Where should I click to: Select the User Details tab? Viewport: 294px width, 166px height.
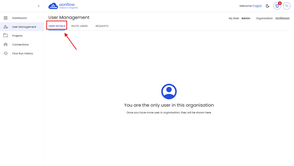point(57,26)
